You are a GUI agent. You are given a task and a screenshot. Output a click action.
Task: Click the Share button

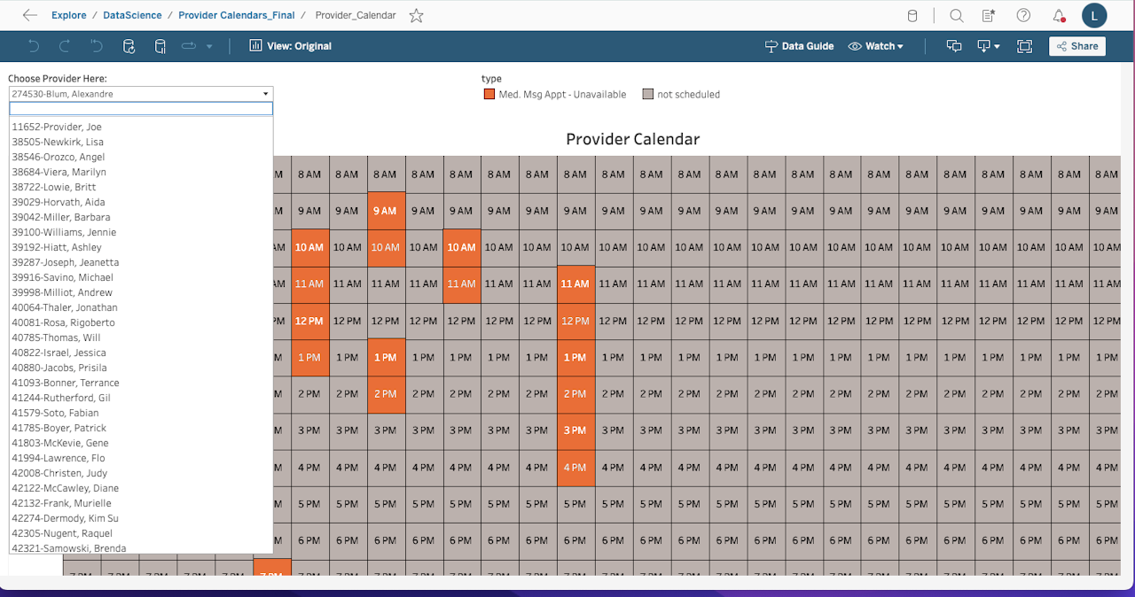coord(1076,46)
